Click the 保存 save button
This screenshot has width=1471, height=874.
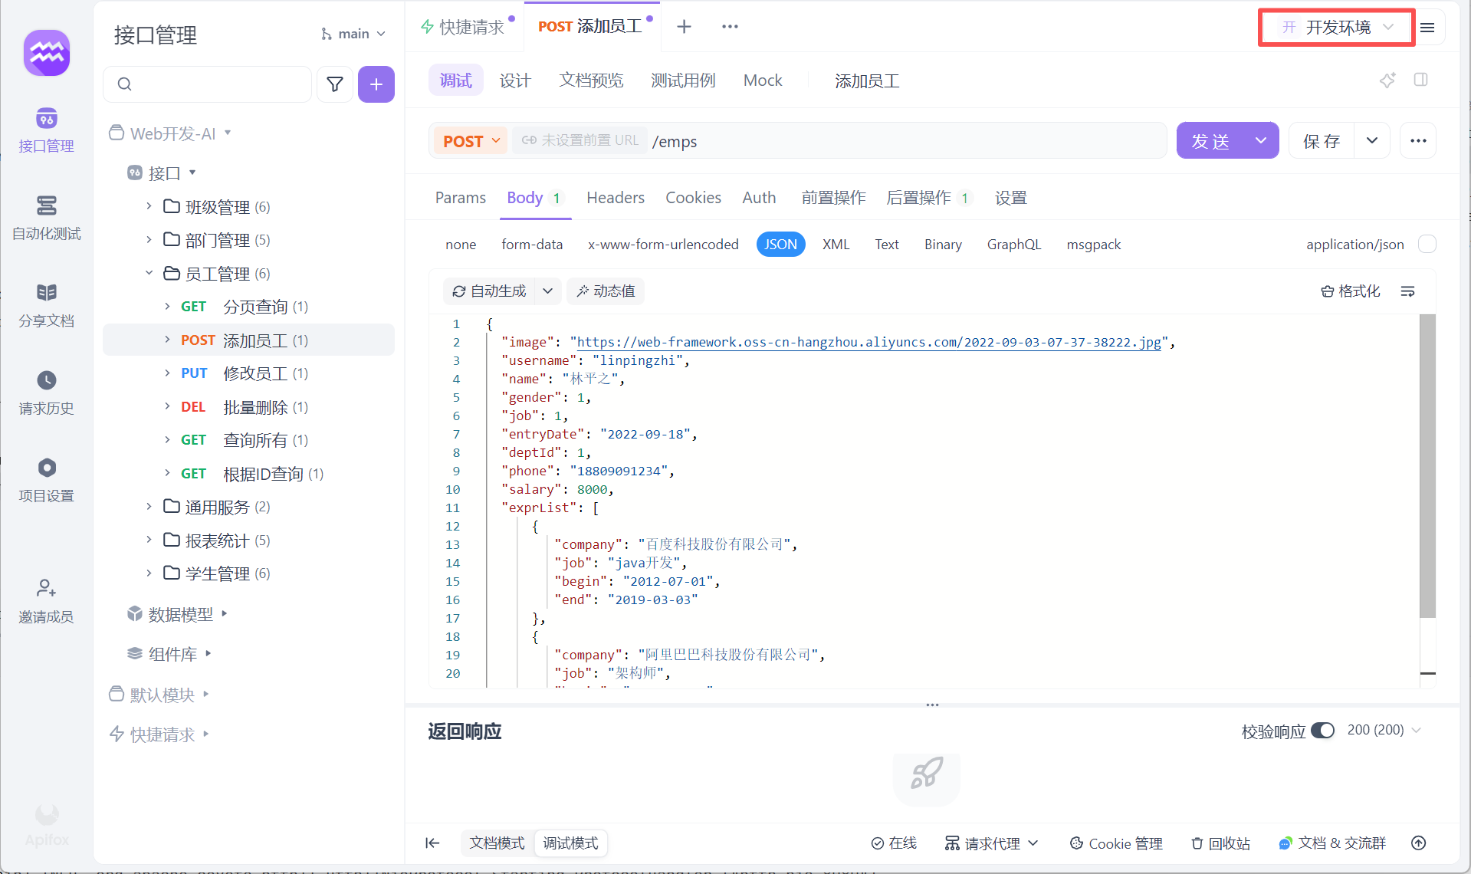pyautogui.click(x=1322, y=140)
